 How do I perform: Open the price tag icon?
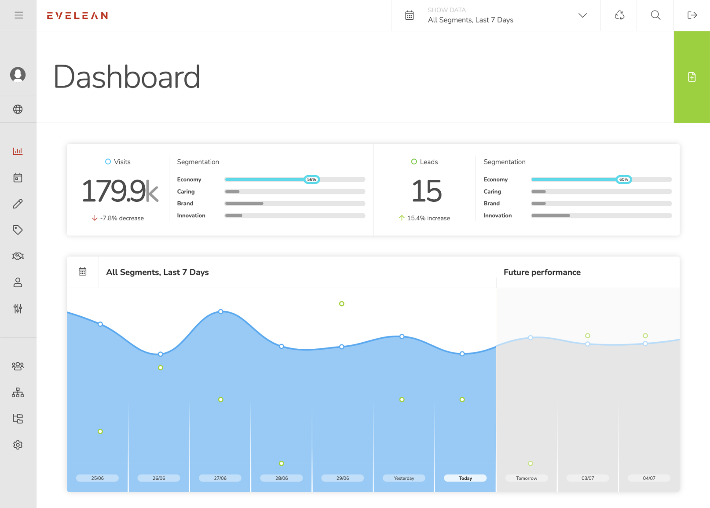pyautogui.click(x=18, y=230)
